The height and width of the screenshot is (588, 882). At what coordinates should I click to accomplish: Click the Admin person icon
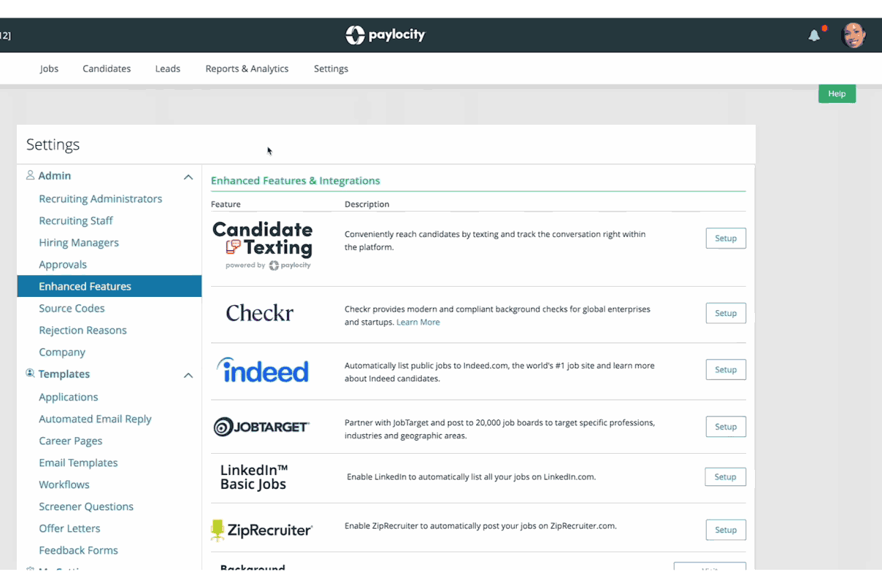click(31, 175)
